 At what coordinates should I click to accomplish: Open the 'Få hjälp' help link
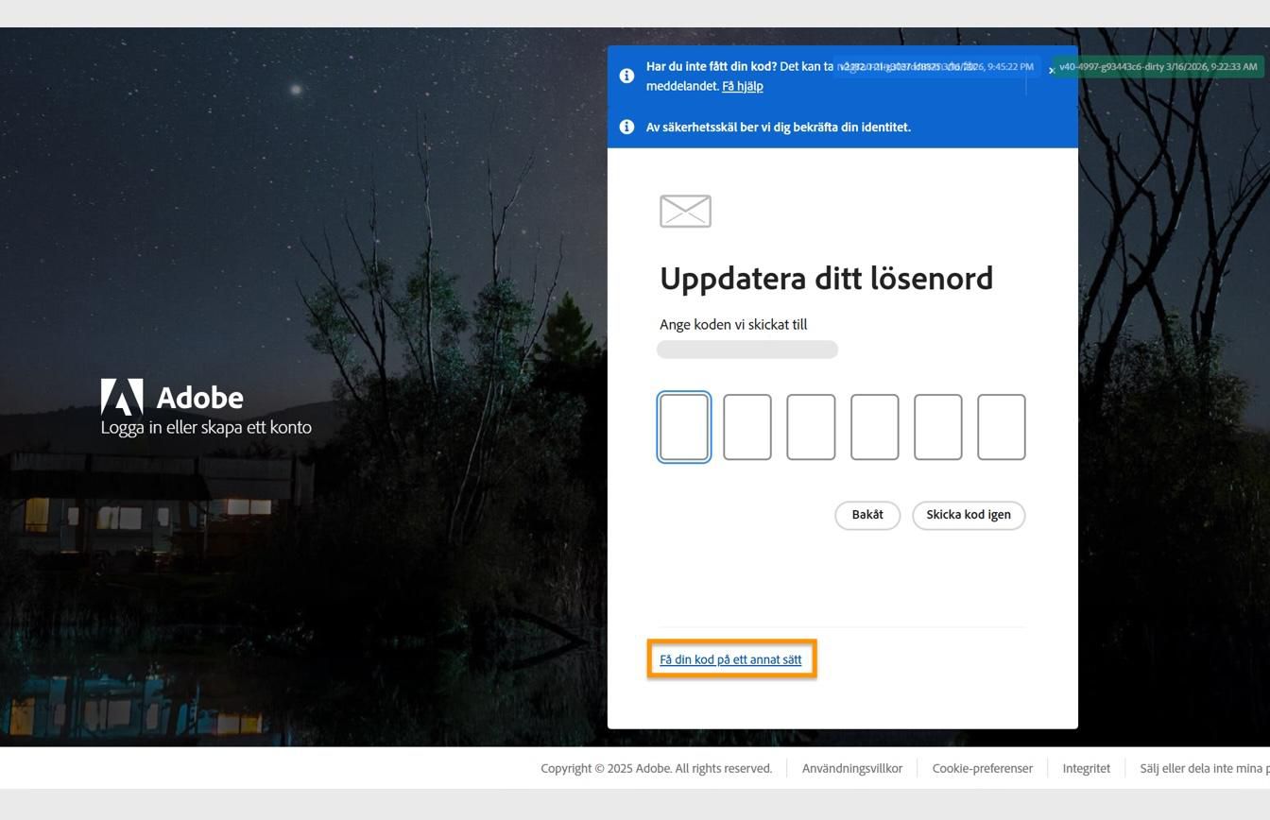[x=743, y=86]
